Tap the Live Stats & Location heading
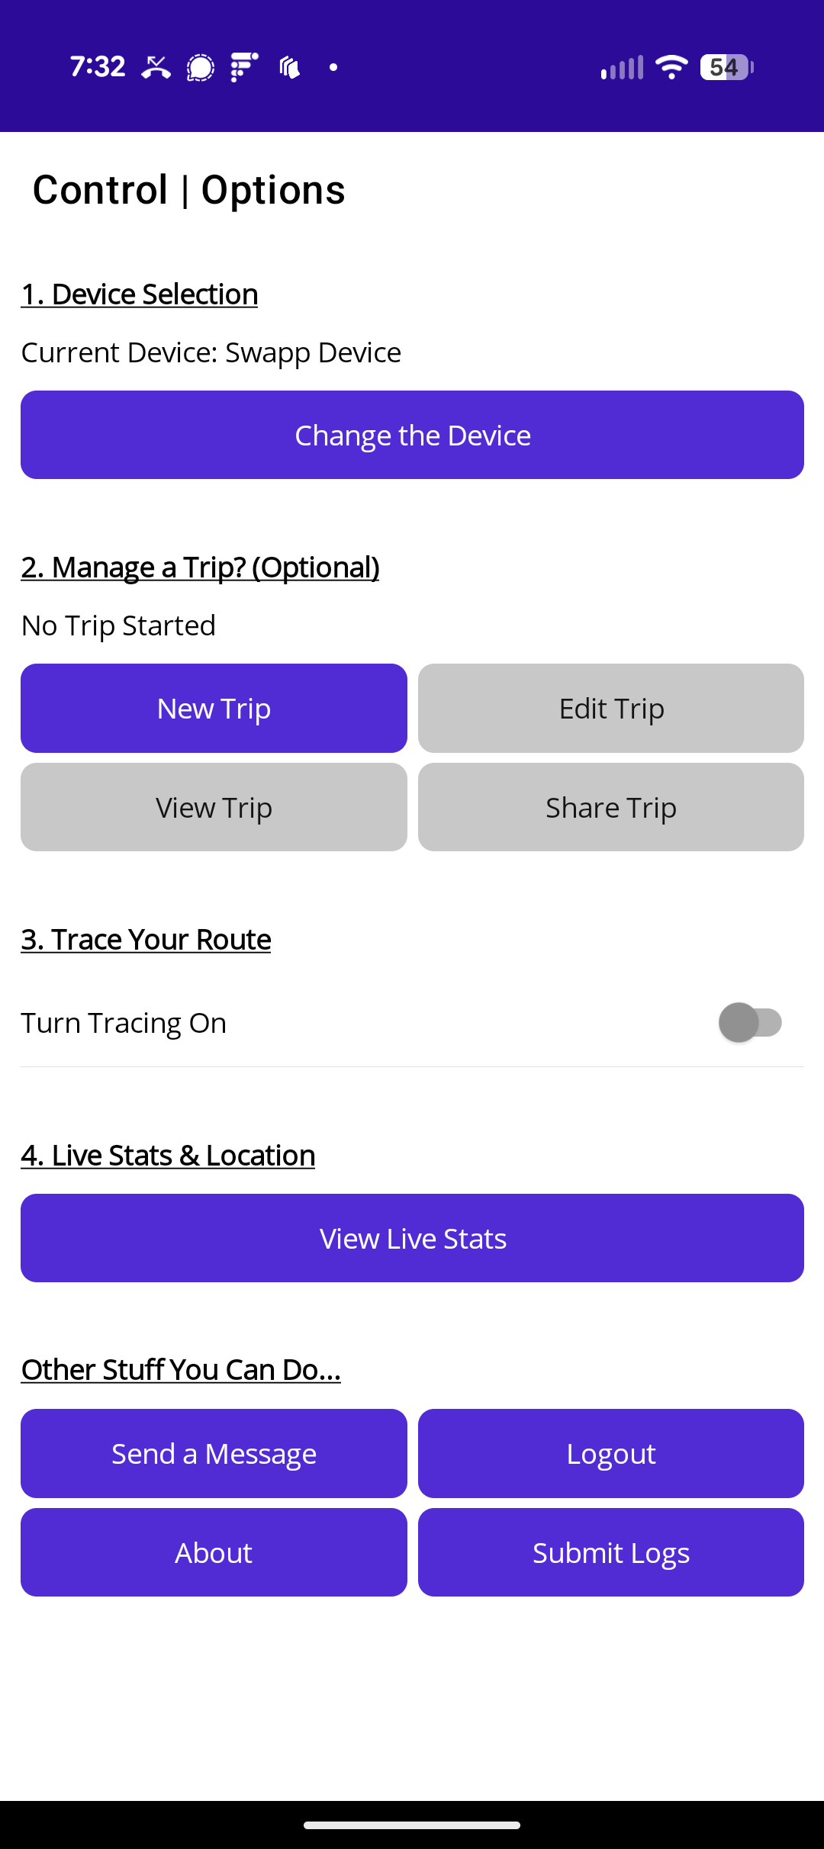 [x=168, y=1156]
